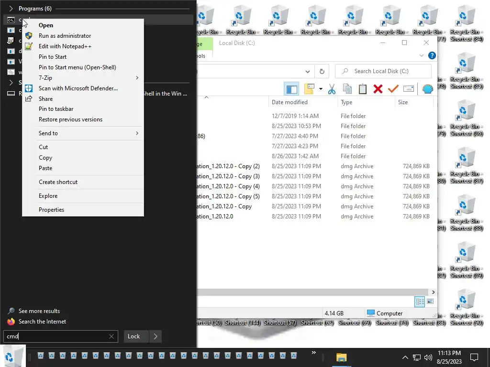Select Recycle Bin Shortcut (87) desktop icon
The image size is (490, 367).
tap(466, 165)
